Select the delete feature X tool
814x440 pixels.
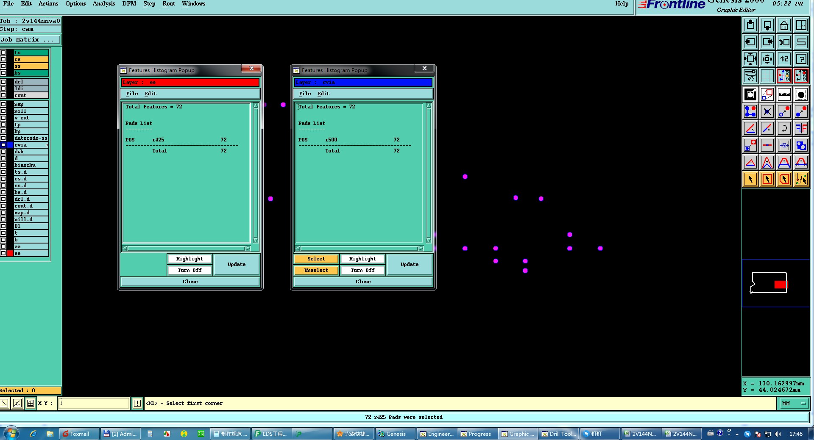(x=767, y=111)
